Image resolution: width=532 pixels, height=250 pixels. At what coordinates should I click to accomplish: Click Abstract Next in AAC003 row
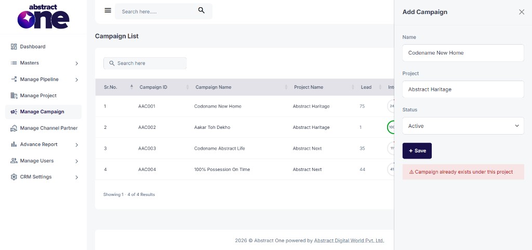tap(307, 148)
